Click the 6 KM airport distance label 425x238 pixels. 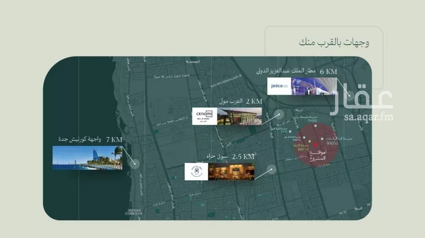(x=329, y=72)
